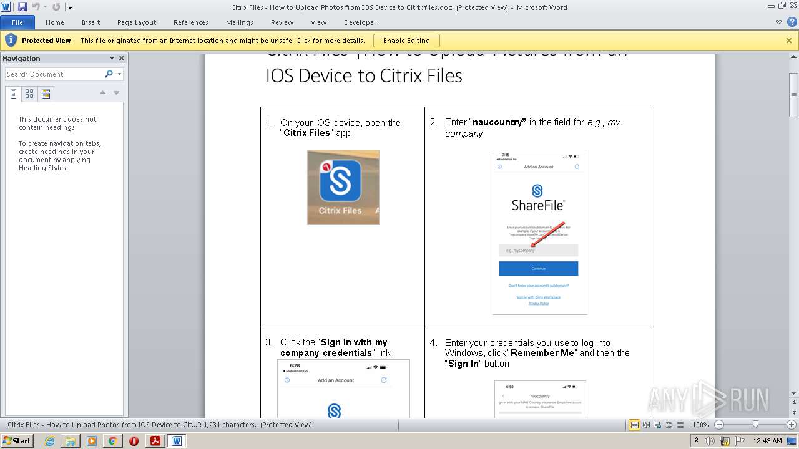Open the Undo history dropdown arrow
Screen dimensions: 799x449
45,7
